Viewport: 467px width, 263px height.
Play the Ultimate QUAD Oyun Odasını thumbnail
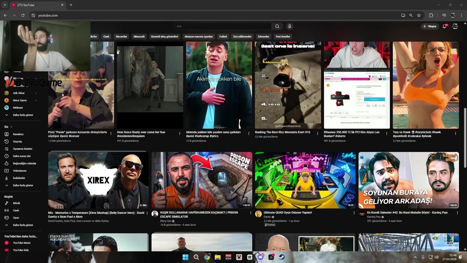click(x=305, y=180)
